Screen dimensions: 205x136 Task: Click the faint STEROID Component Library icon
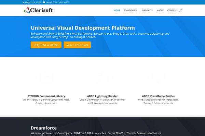tap(46, 78)
